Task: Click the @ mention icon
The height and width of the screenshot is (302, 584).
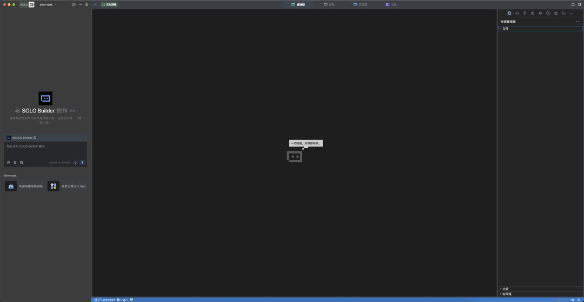Action: (x=9, y=163)
